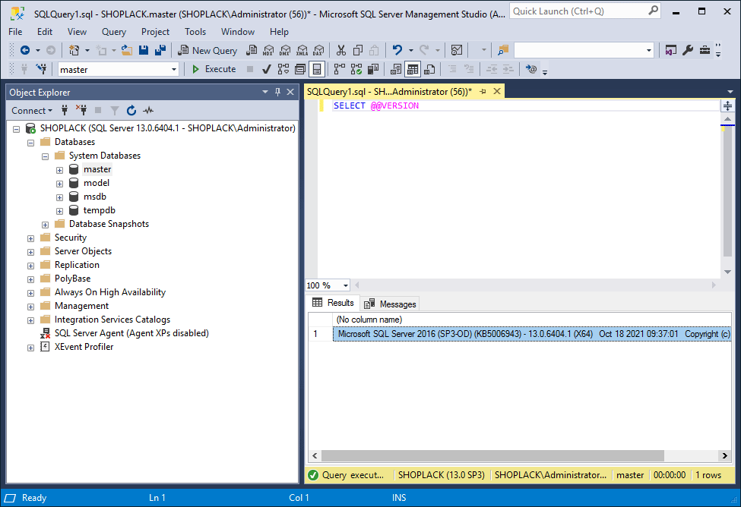Toggle IntelliSense Enabled
The height and width of the screenshot is (507, 741).
click(x=317, y=69)
